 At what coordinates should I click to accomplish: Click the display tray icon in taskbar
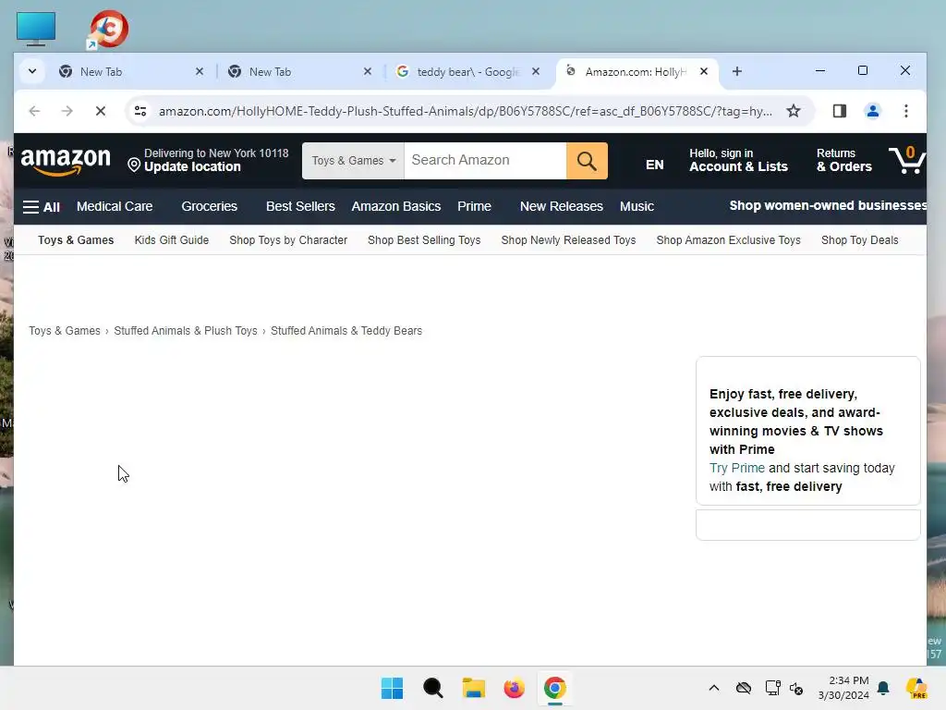[x=772, y=688]
